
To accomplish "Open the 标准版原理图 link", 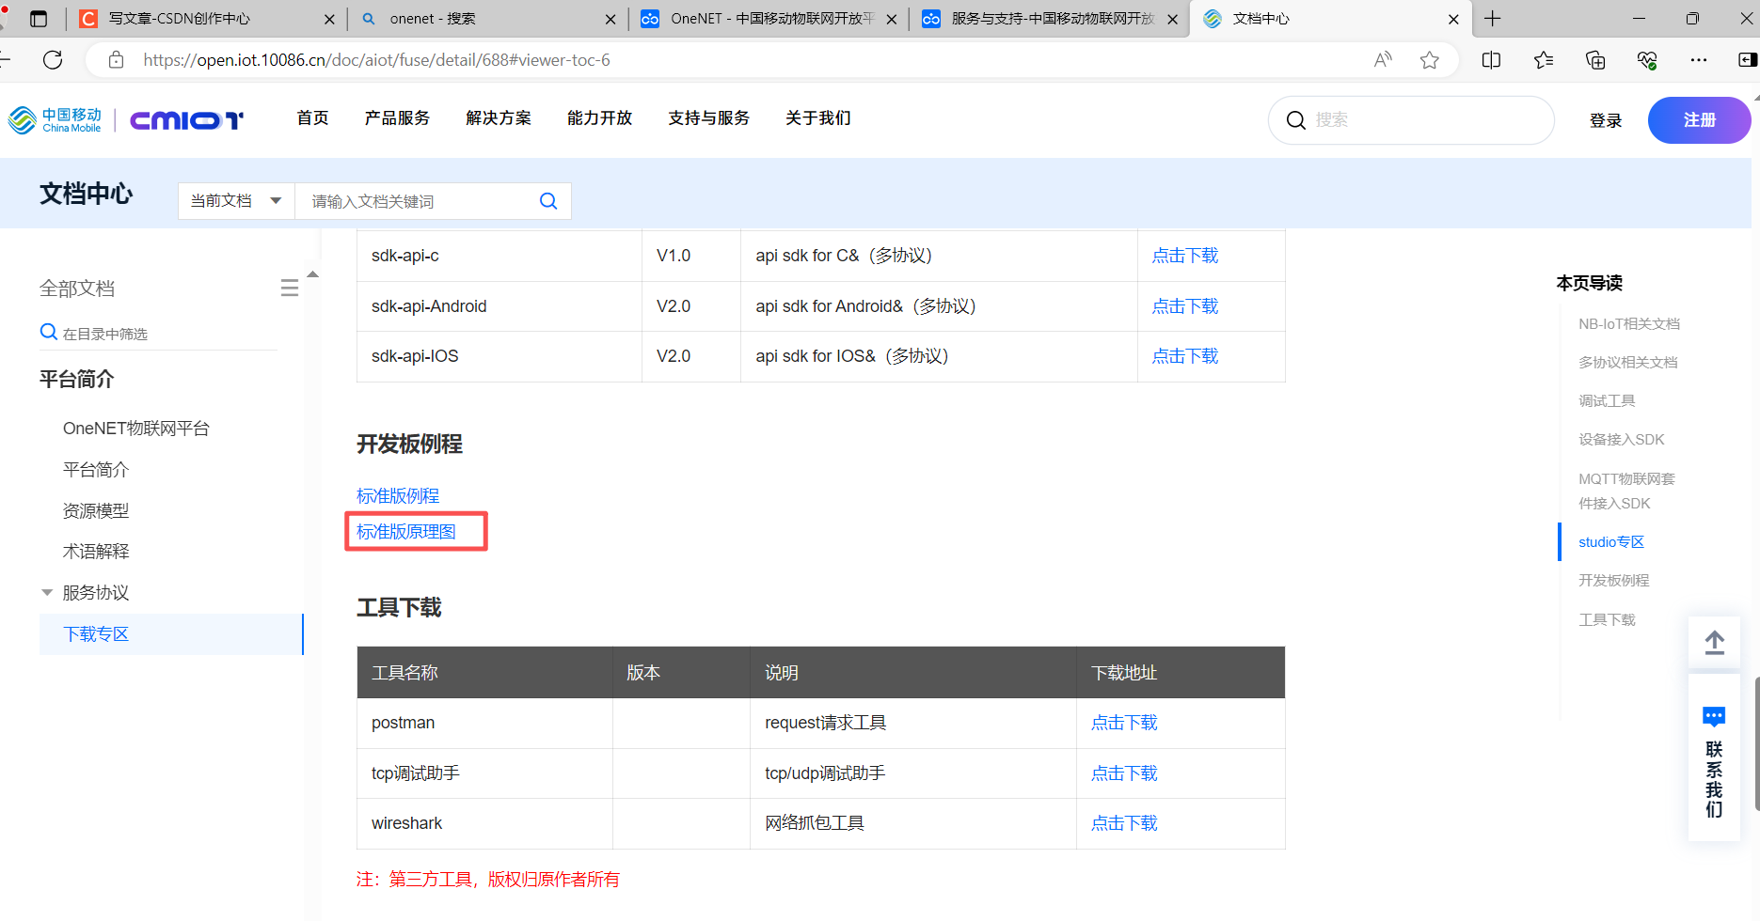I will coord(406,532).
